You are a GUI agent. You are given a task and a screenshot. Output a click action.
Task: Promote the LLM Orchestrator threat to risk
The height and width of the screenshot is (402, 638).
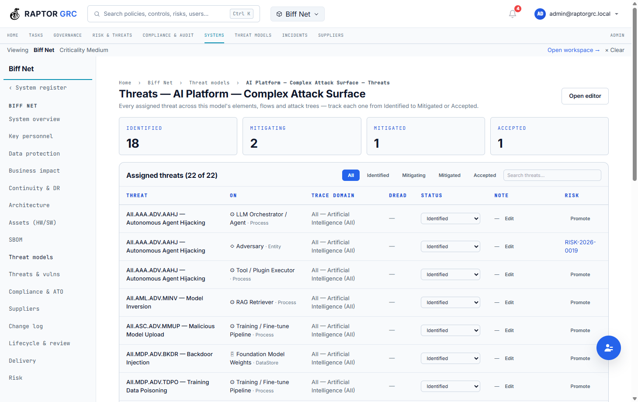tap(580, 218)
